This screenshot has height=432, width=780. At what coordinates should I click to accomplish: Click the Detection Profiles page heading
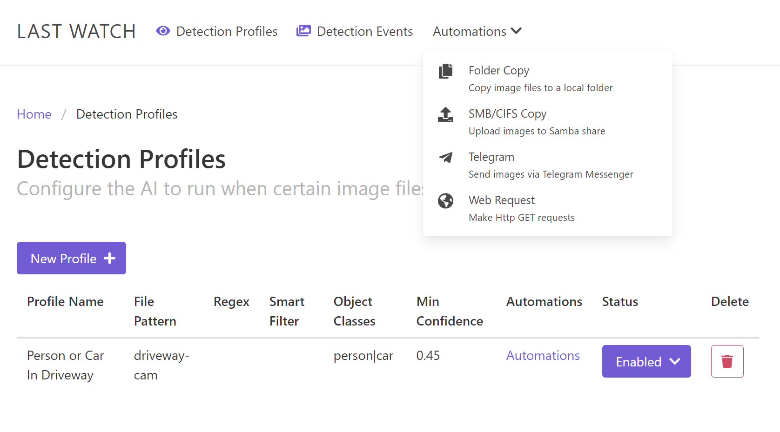(x=121, y=159)
